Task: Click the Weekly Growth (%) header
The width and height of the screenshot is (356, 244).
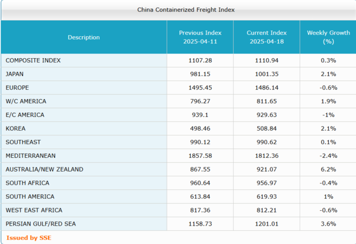Action: pyautogui.click(x=328, y=37)
